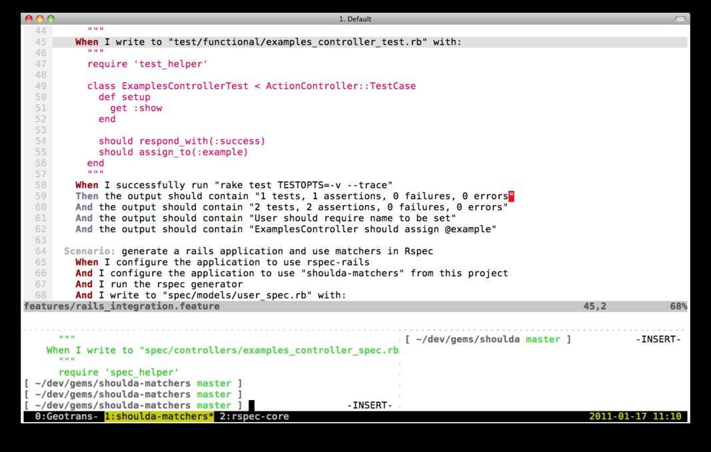Click the -INSERT- indicator in lower-left pane
Viewport: 711px width, 452px height.
(x=370, y=405)
